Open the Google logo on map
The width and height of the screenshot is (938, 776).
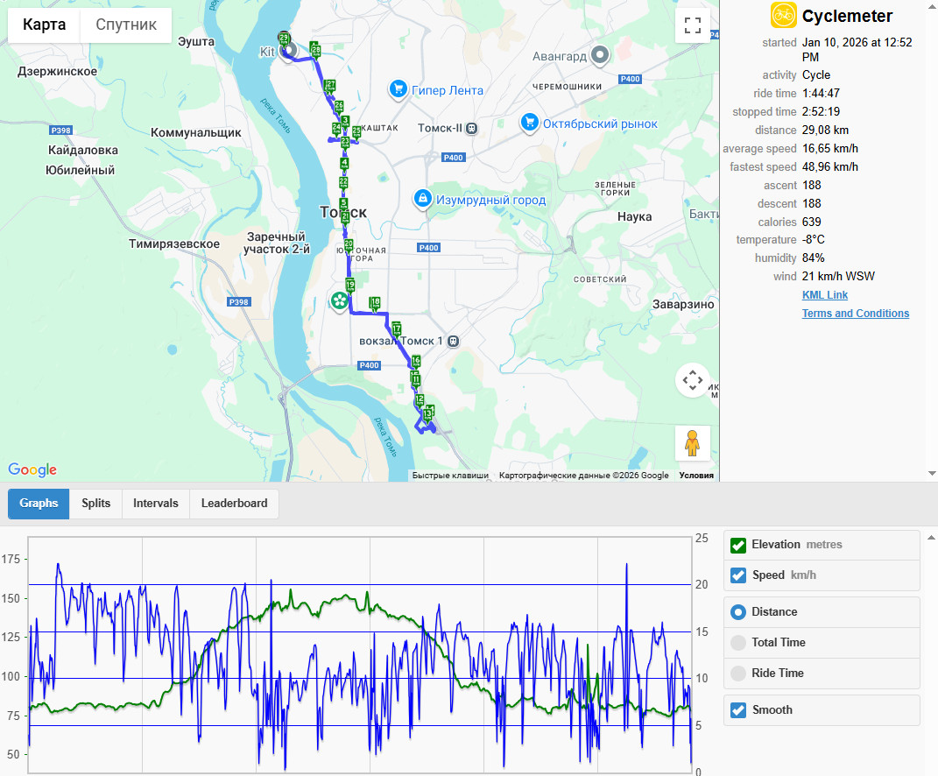tap(32, 469)
